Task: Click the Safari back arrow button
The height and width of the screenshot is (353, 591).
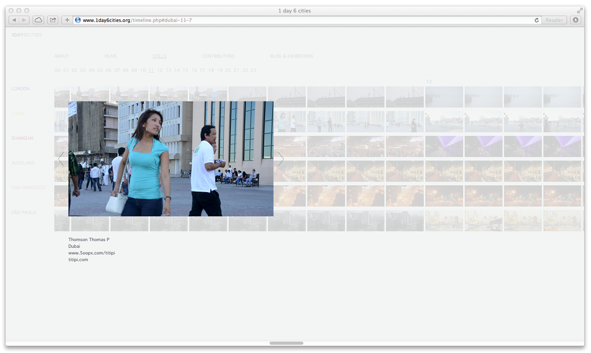Action: click(14, 20)
